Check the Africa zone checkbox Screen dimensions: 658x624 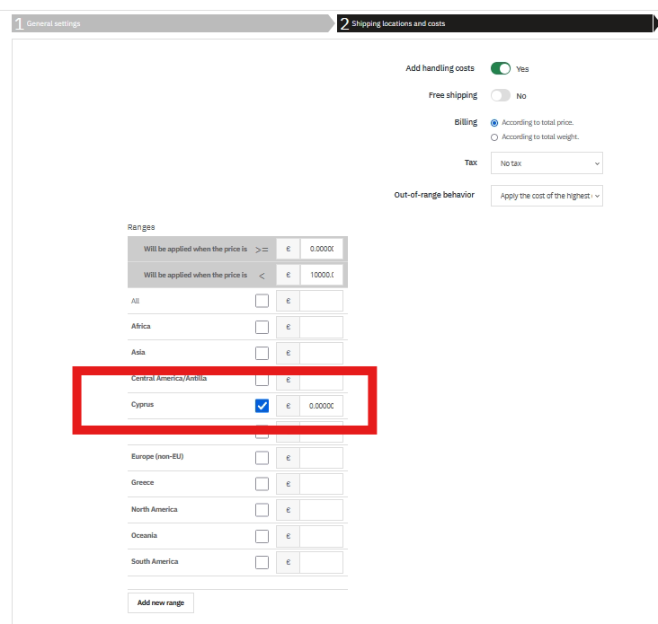coord(262,327)
